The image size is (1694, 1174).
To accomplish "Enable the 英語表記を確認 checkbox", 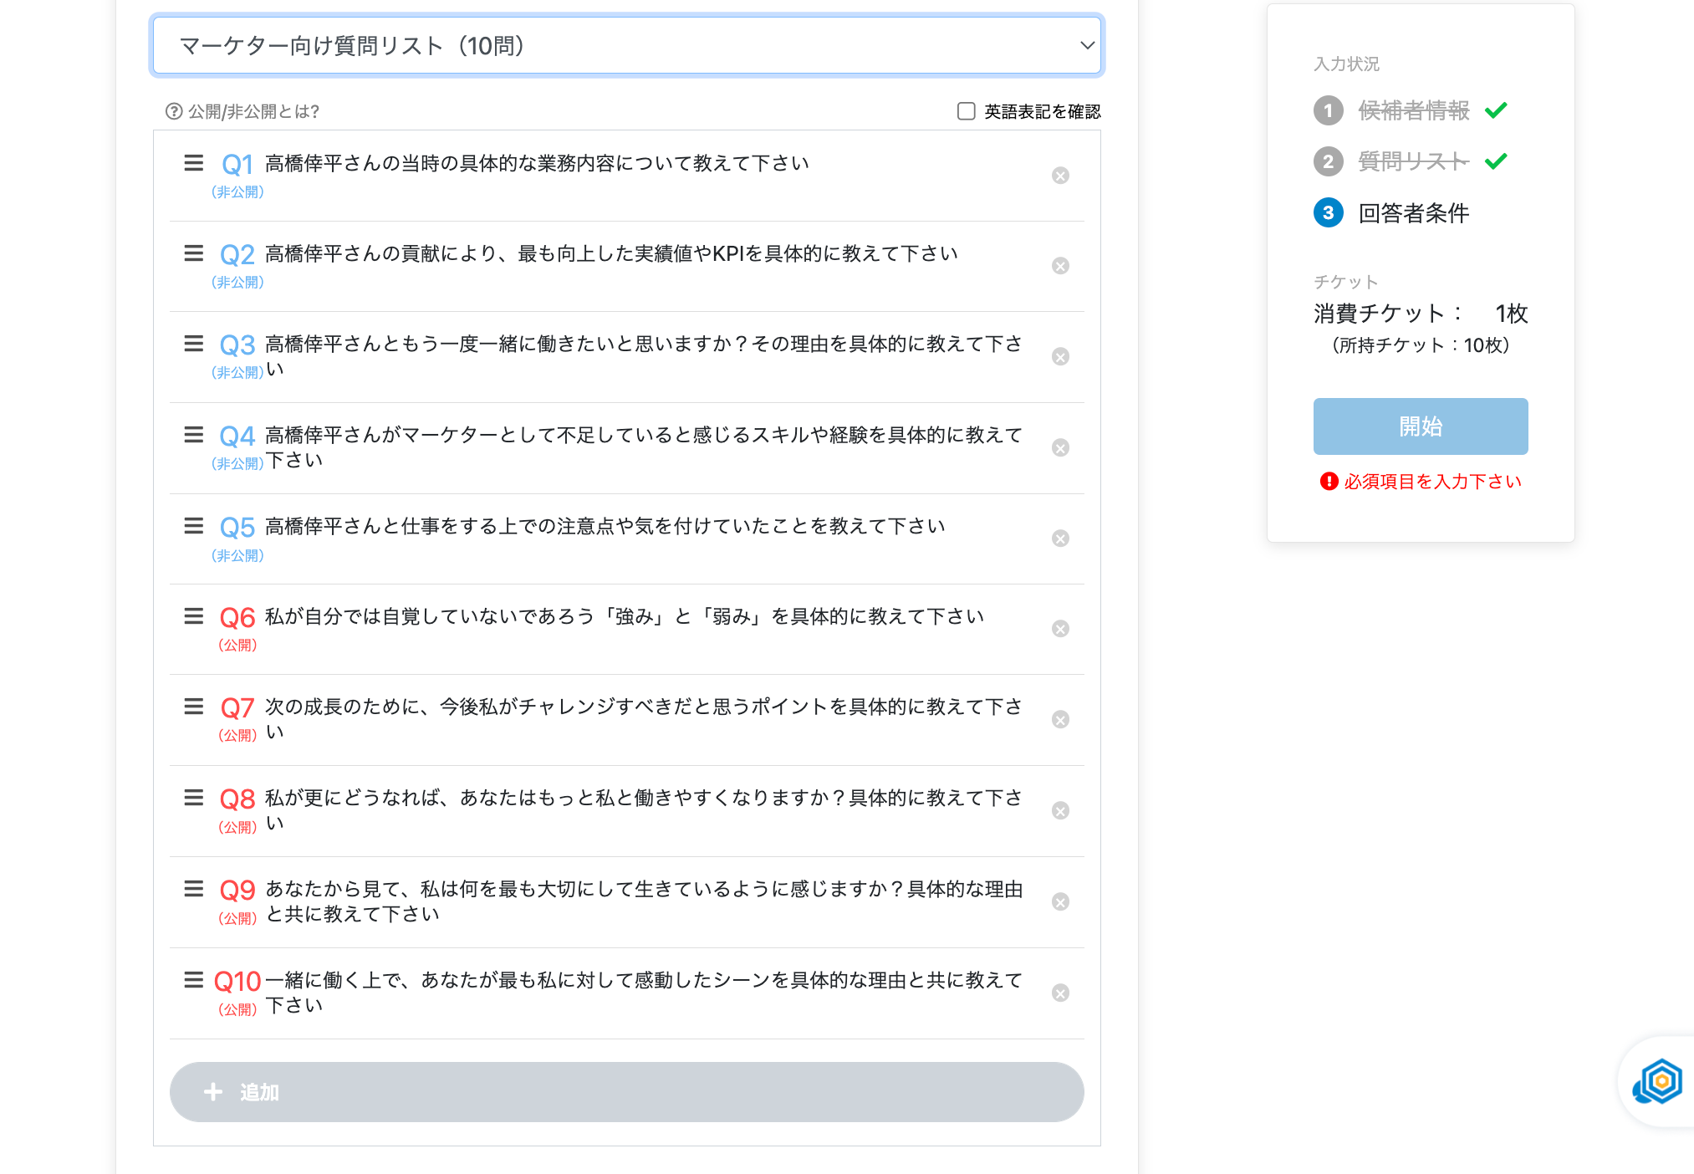I will tap(966, 111).
